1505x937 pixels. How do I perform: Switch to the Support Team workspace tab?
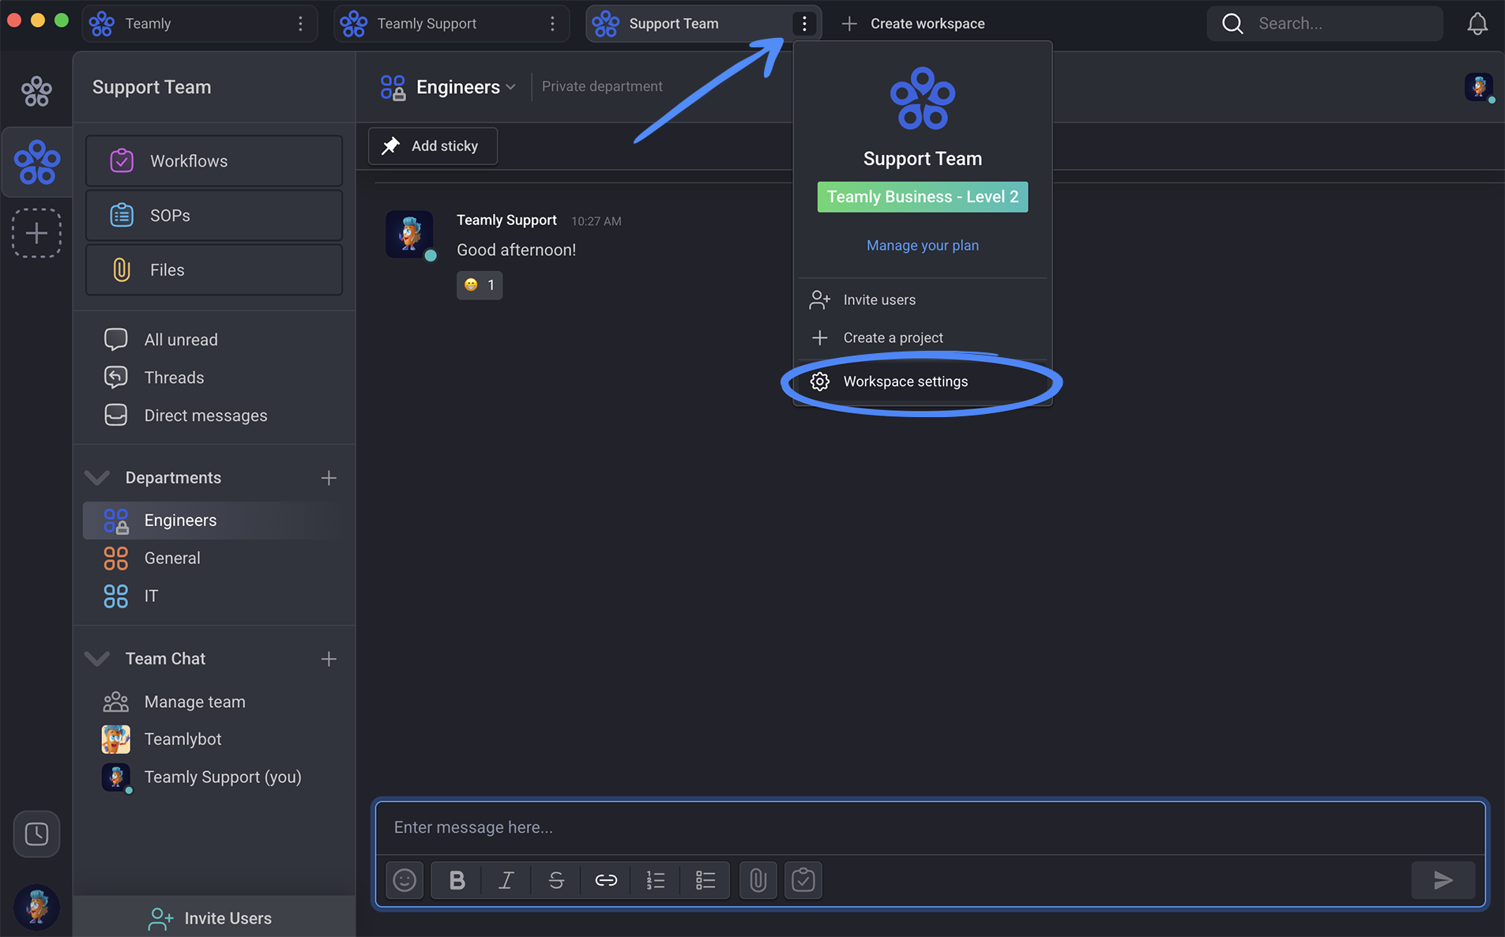pos(703,24)
